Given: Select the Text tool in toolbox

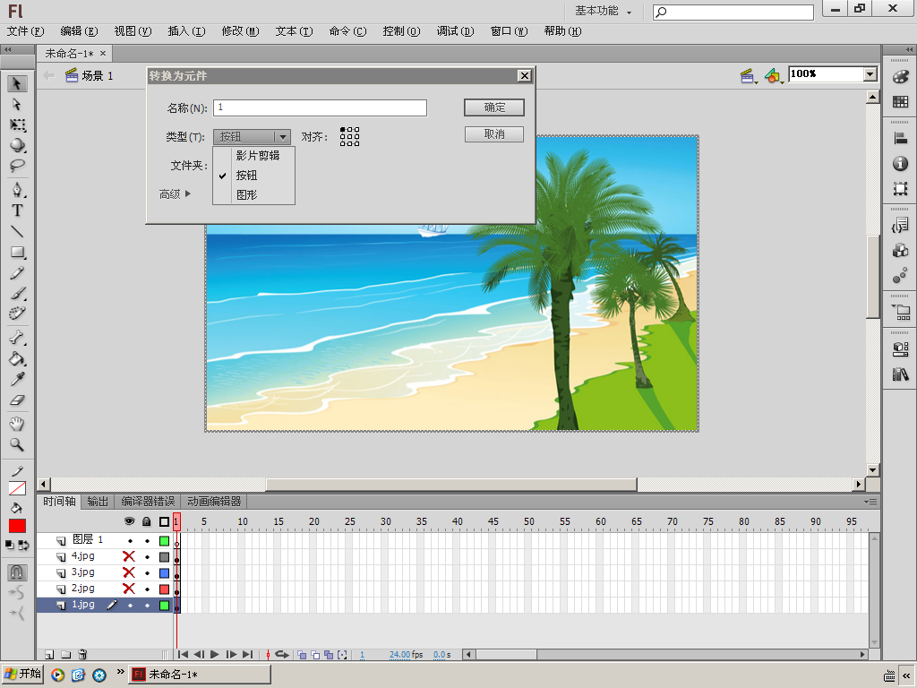Looking at the screenshot, I should (x=17, y=211).
